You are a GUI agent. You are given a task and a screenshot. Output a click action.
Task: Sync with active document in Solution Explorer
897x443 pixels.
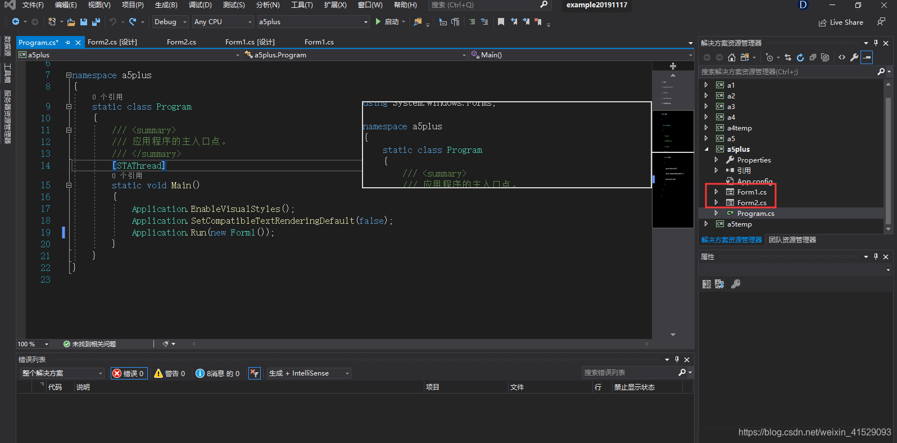[x=788, y=57]
